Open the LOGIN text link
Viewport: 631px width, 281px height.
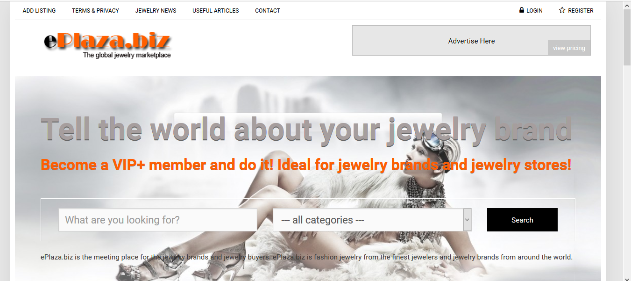(534, 10)
